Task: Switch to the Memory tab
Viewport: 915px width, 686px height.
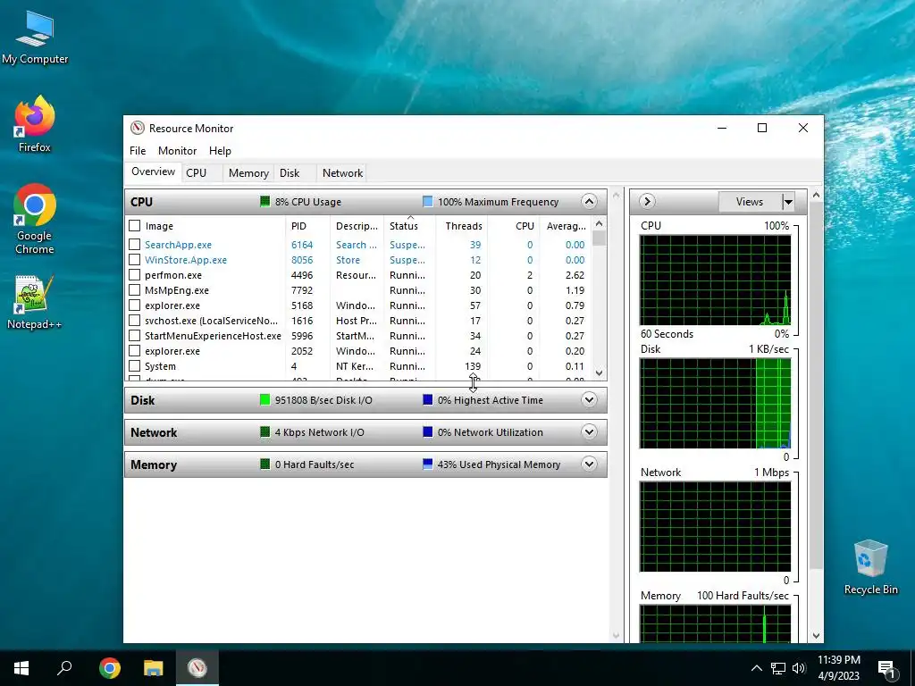Action: pyautogui.click(x=248, y=172)
